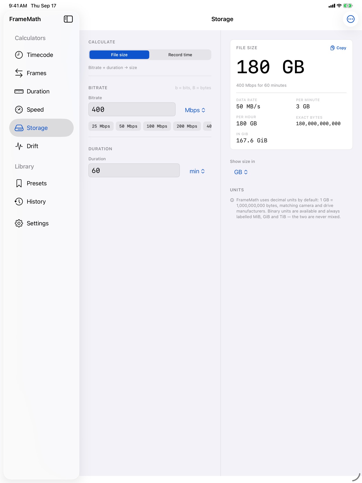Click the Duration input field showing 60

click(134, 170)
